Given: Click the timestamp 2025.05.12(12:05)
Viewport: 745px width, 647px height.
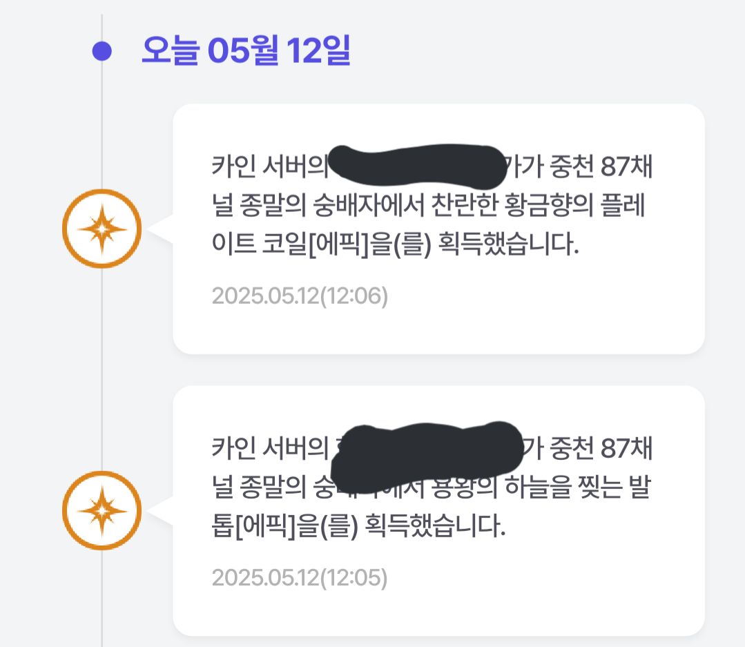Looking at the screenshot, I should (300, 578).
